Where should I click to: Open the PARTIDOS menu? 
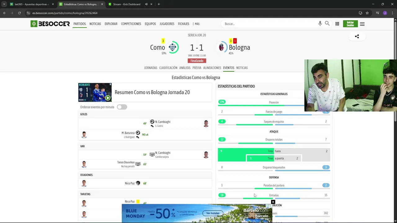click(x=80, y=24)
